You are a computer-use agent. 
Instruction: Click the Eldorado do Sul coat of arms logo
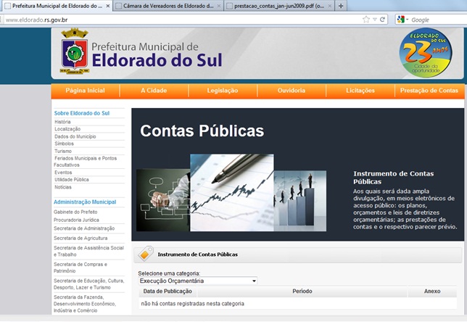pos(75,51)
